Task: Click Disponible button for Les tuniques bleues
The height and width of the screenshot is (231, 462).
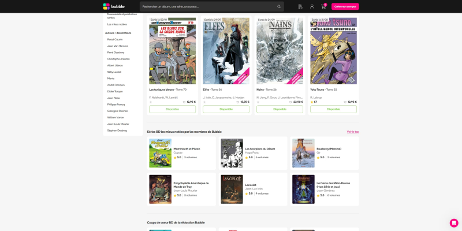Action: click(172, 109)
